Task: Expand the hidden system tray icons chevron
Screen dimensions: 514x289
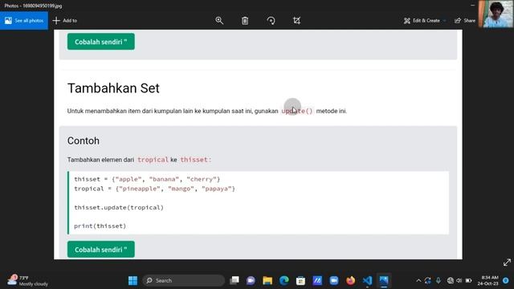Action: pyautogui.click(x=418, y=280)
